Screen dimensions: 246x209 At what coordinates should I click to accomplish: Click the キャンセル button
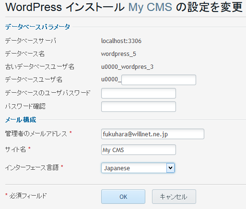[174, 197]
